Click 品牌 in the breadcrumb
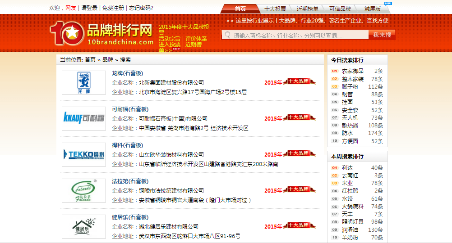The height and width of the screenshot is (243, 452). click(x=108, y=60)
